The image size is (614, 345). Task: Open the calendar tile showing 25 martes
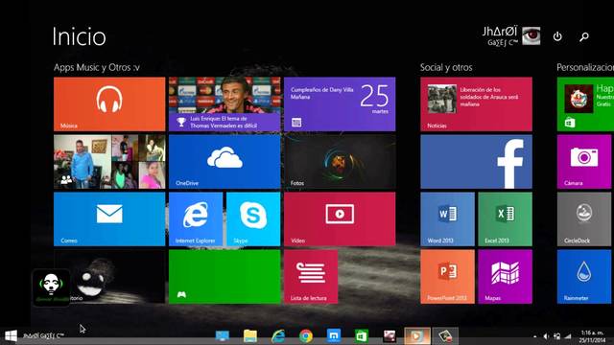tap(340, 104)
